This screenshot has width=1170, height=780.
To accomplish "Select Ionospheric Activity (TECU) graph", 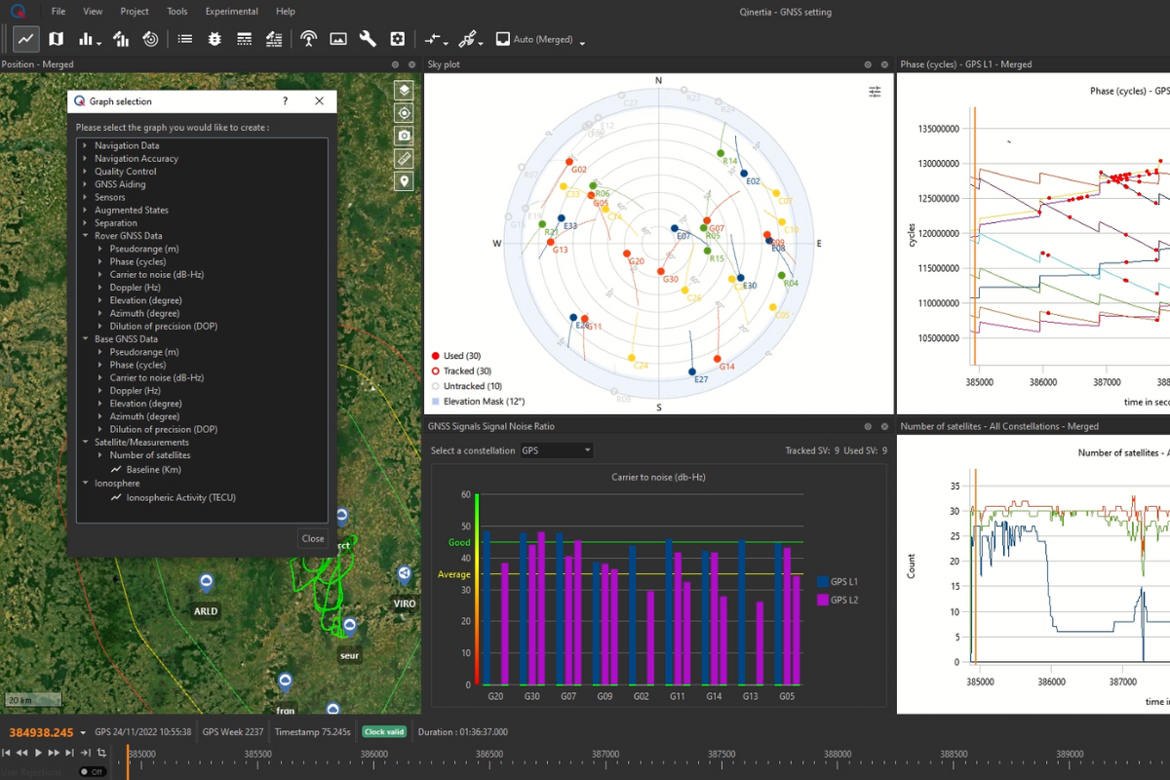I will coord(180,497).
